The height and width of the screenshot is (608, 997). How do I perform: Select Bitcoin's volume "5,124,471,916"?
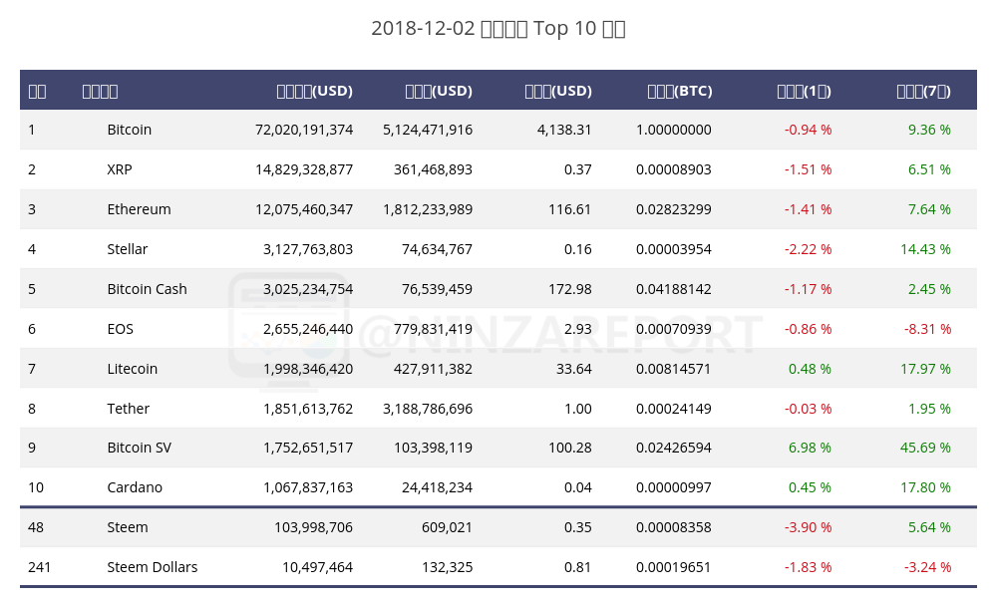click(428, 130)
